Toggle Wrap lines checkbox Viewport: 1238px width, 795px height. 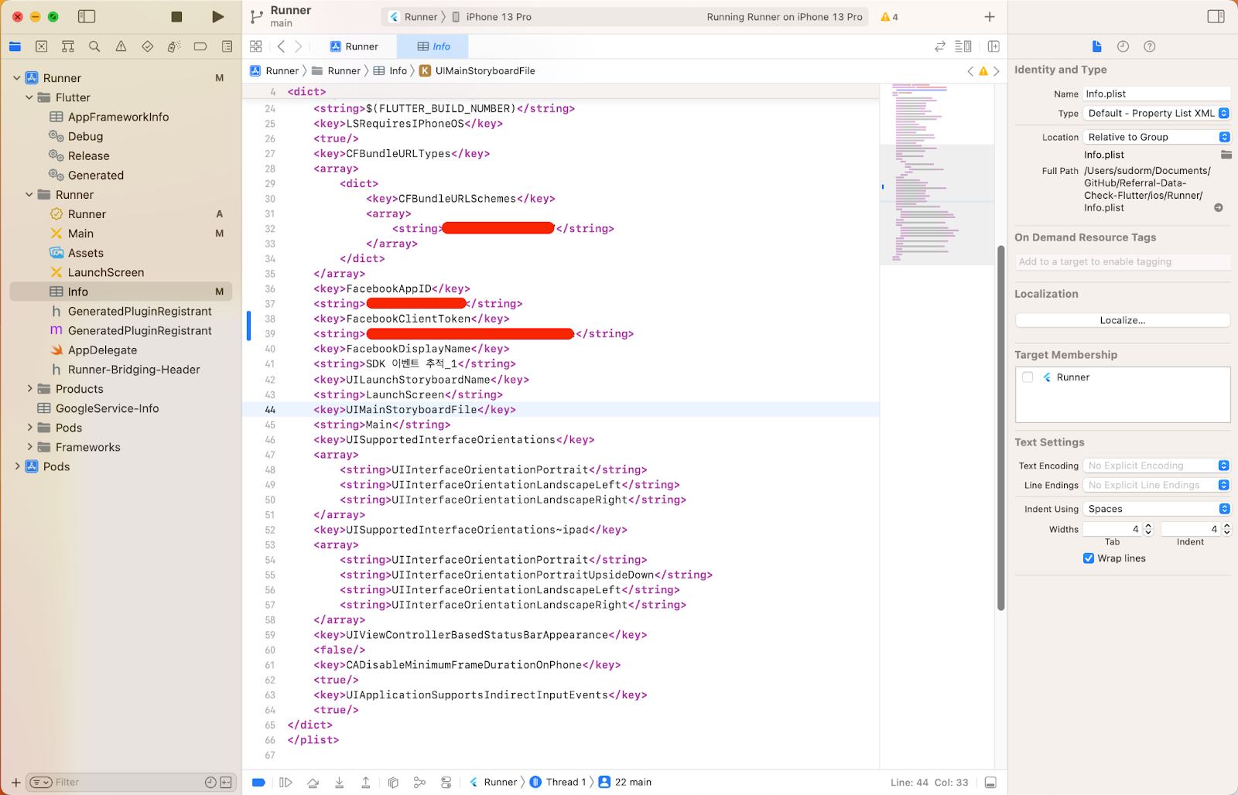pos(1089,558)
